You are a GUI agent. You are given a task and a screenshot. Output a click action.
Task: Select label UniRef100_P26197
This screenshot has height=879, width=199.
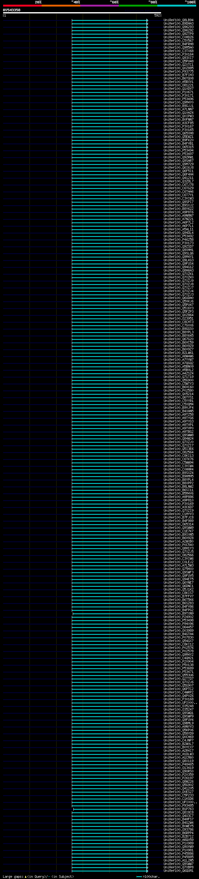tap(178, 778)
